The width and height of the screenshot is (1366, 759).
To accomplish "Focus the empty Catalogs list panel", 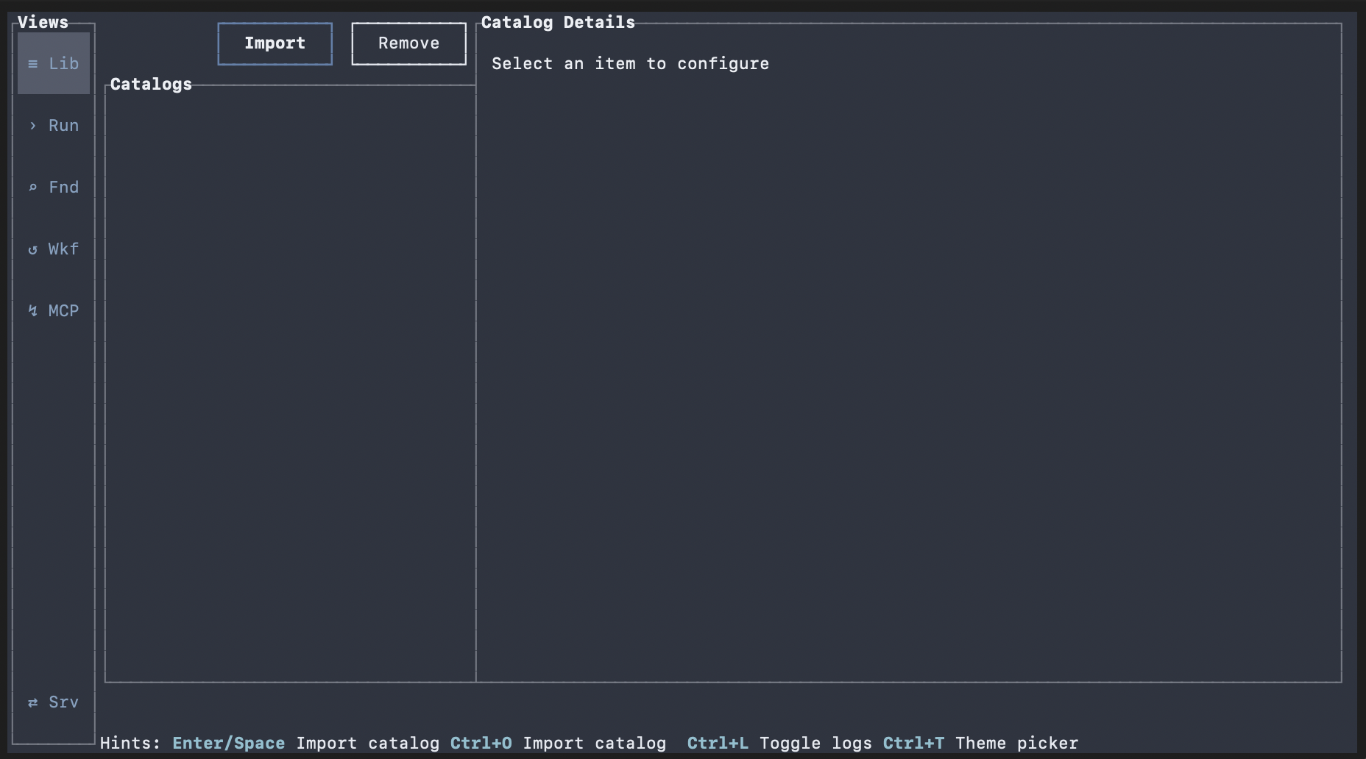I will (x=290, y=382).
